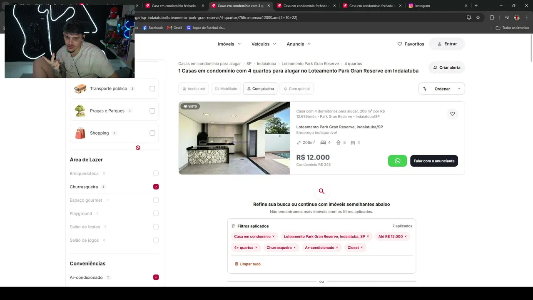Image resolution: width=533 pixels, height=300 pixels.
Task: Check the Shopping checkbox
Action: [x=152, y=133]
